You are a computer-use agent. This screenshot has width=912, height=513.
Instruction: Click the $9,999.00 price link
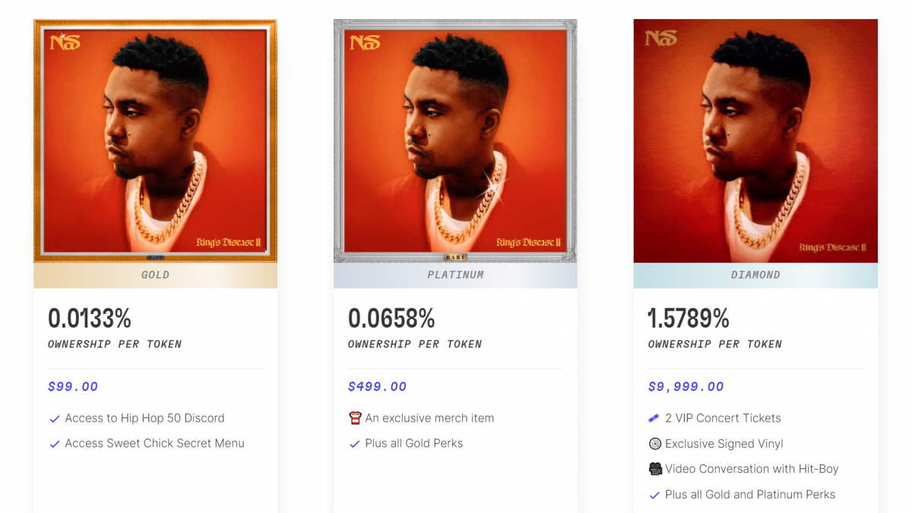pos(686,386)
